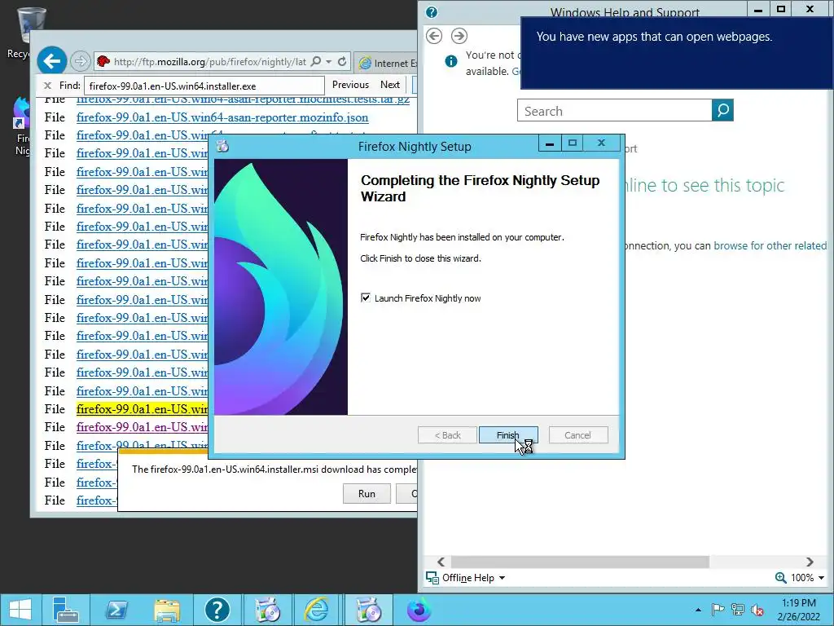Click the Help Search field
The image size is (834, 626).
pyautogui.click(x=614, y=110)
